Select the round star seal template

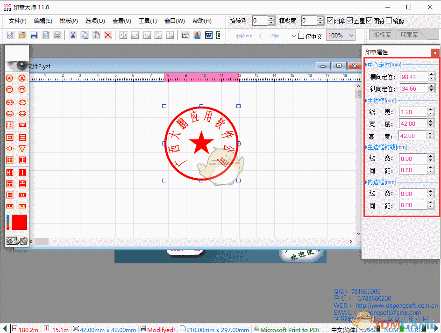coord(9,78)
